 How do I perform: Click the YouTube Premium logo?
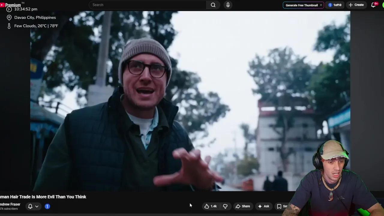click(11, 5)
